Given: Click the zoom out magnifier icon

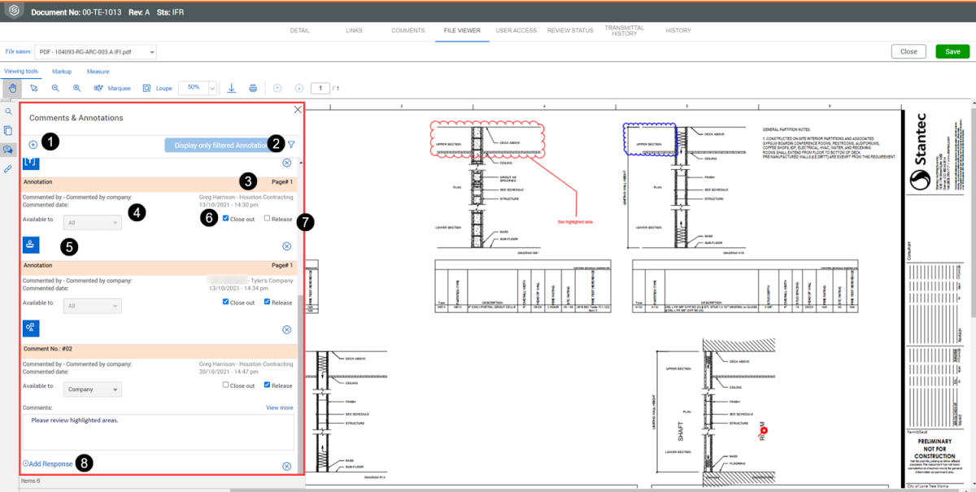Looking at the screenshot, I should pyautogui.click(x=55, y=88).
